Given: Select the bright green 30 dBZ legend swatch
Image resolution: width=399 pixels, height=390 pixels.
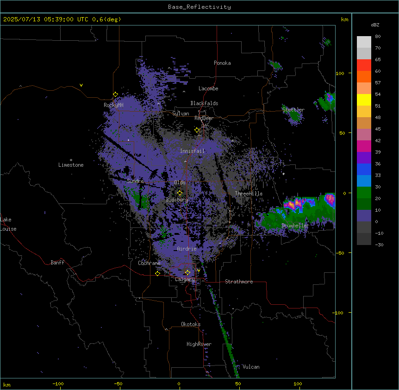Looking at the screenshot, I should pyautogui.click(x=364, y=193).
